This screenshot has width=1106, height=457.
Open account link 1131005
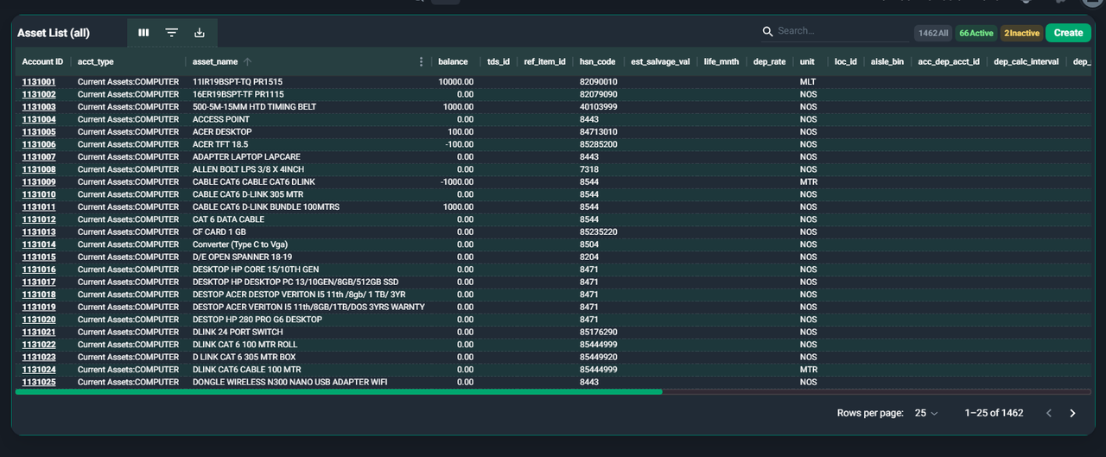[x=39, y=131]
